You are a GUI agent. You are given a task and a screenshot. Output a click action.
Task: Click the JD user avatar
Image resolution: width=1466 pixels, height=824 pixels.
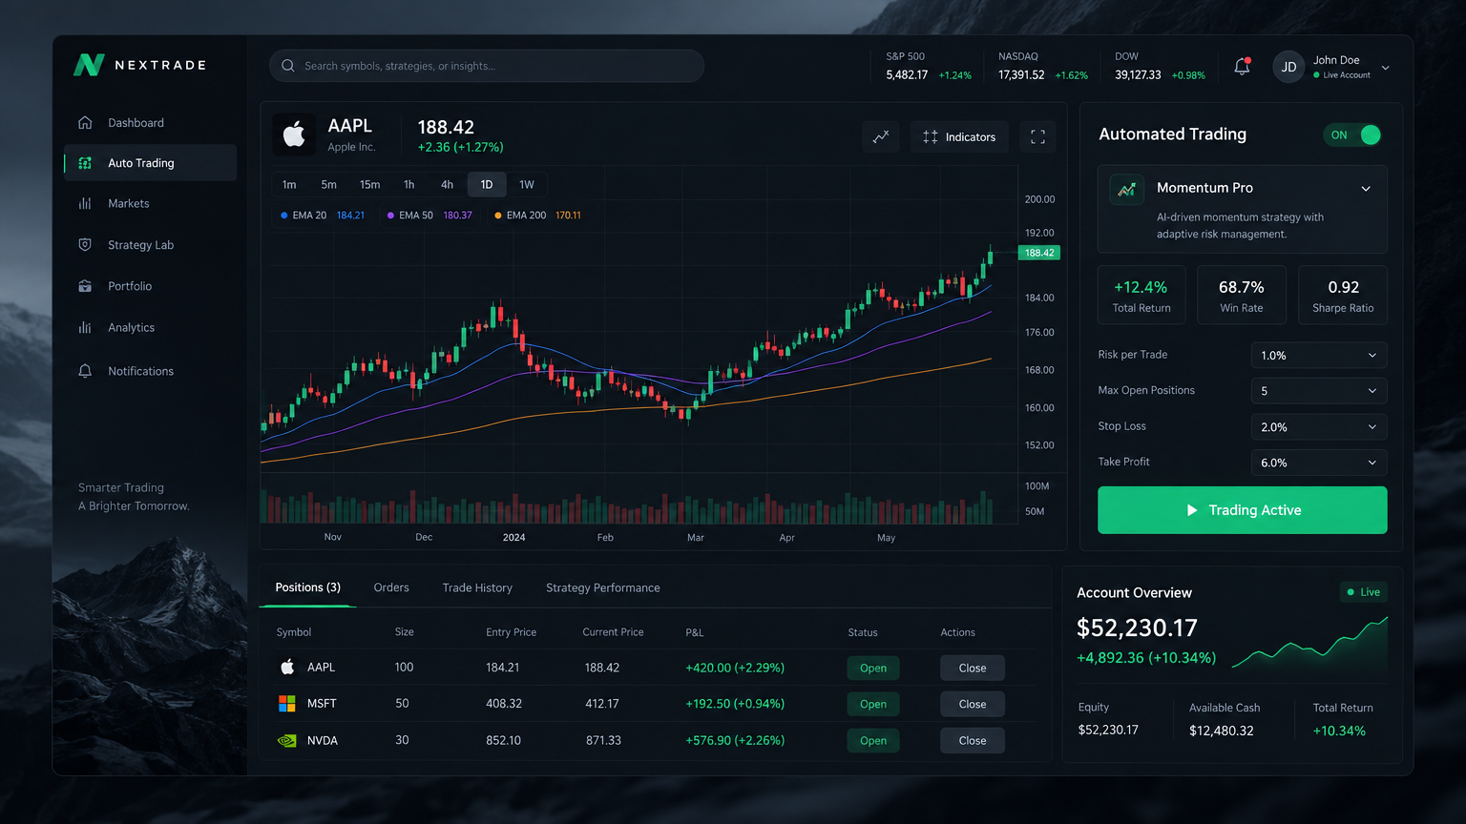coord(1288,67)
